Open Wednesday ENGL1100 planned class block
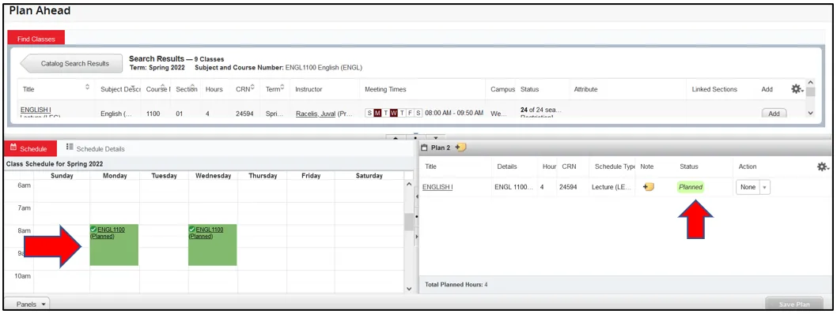837x314 pixels. [x=213, y=245]
